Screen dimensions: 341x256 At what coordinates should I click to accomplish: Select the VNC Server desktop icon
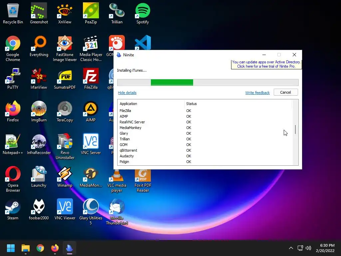pyautogui.click(x=91, y=144)
